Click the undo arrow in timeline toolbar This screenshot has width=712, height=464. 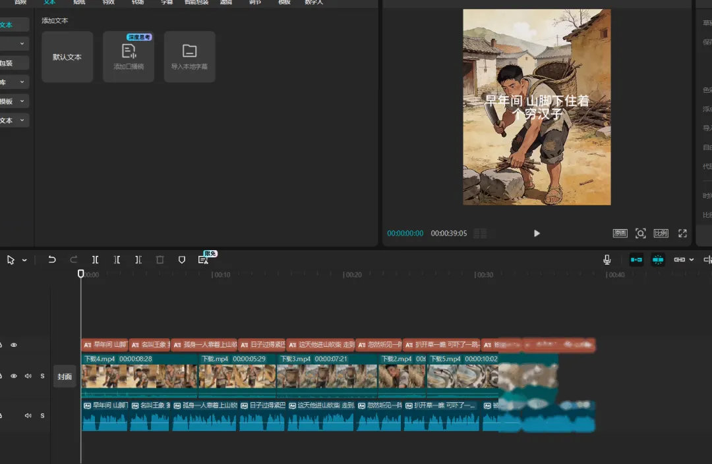(x=52, y=260)
